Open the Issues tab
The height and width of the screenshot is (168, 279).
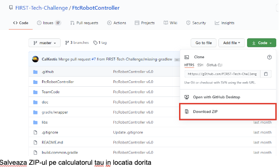49,23
